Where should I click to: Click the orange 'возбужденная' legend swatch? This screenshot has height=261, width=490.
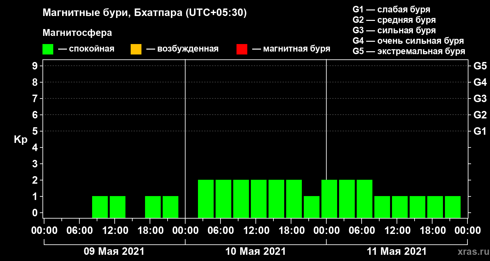click(x=136, y=49)
